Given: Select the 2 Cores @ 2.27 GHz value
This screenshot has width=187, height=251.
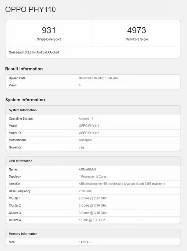Looking at the screenshot, I should point(93,198).
